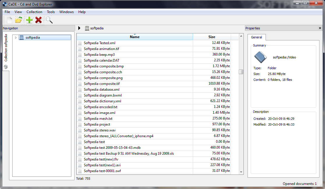325x189 pixels.
Task: Open the Tools menu
Action: (x=51, y=12)
